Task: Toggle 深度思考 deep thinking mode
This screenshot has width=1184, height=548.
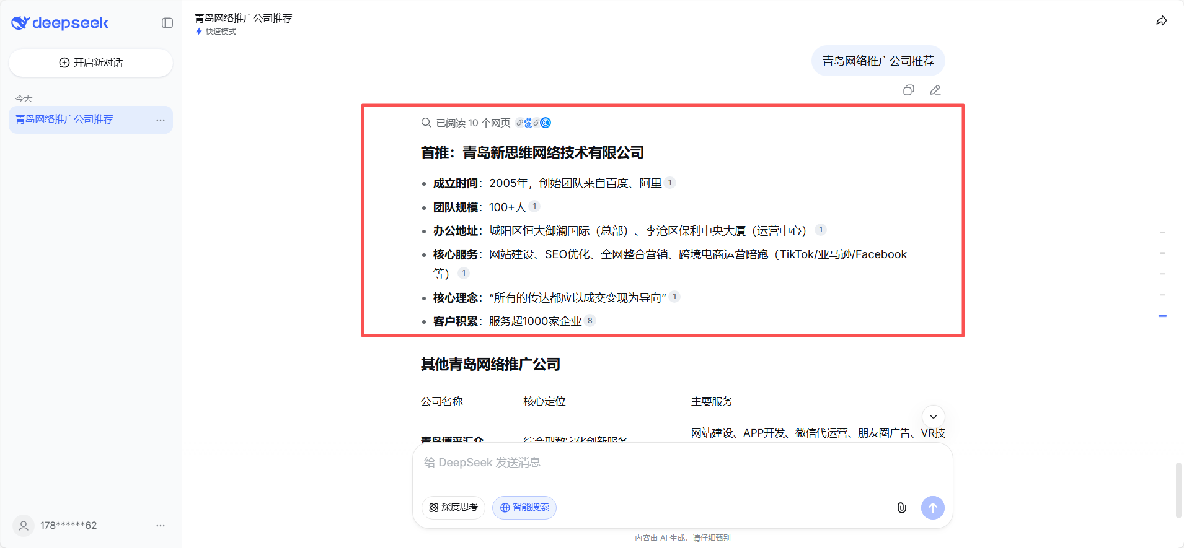Action: [454, 508]
